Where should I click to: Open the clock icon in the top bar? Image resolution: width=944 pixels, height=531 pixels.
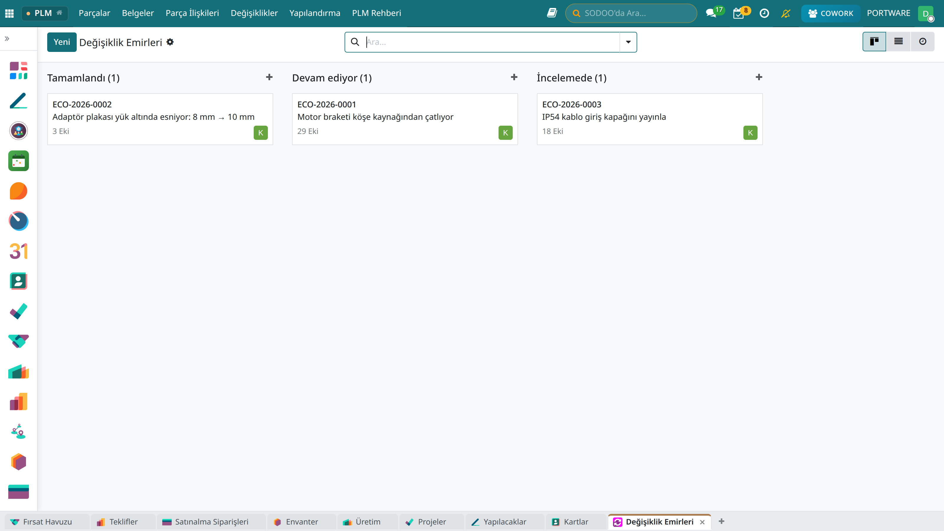click(x=764, y=13)
